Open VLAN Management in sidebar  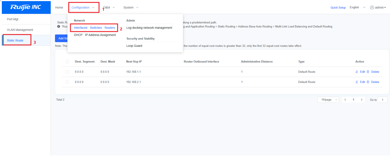point(20,30)
